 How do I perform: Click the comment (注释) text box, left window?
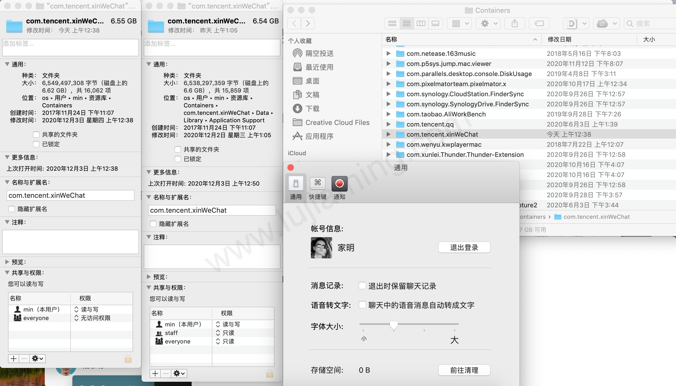pos(70,242)
